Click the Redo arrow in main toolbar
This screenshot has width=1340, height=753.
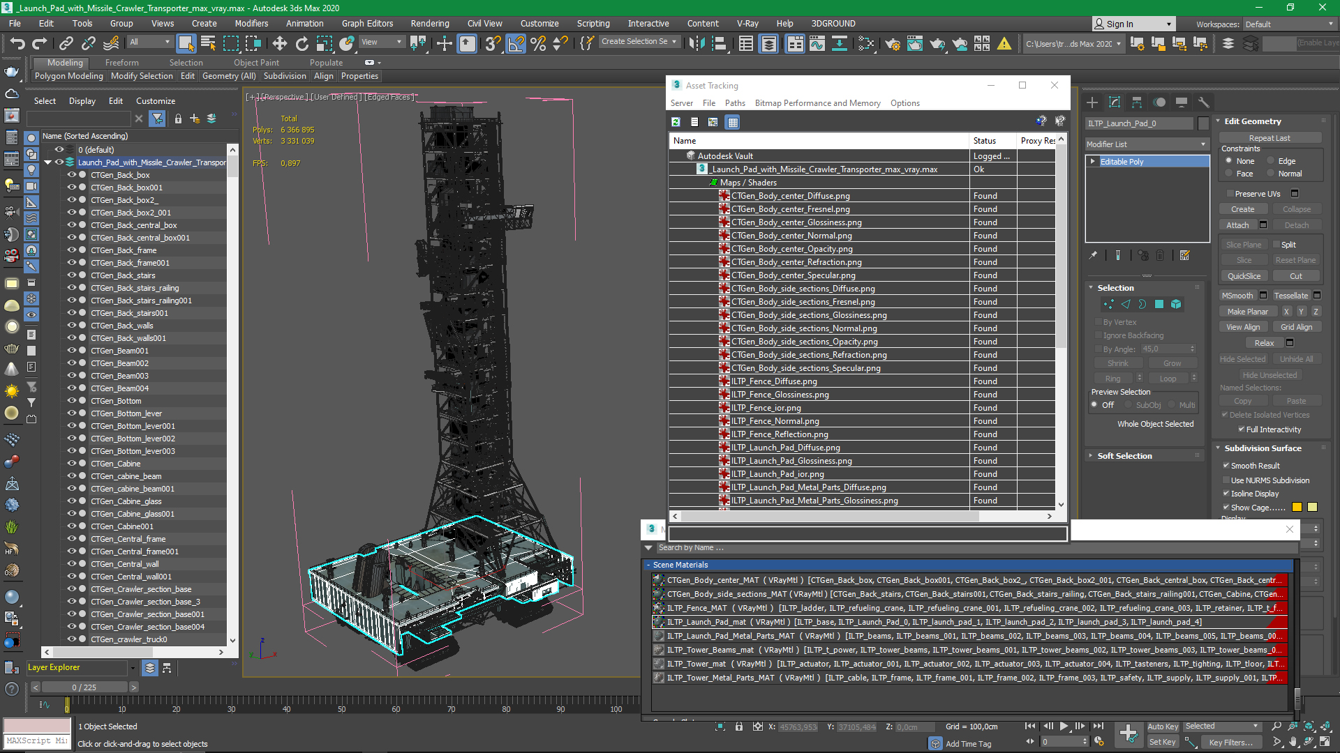pos(39,43)
